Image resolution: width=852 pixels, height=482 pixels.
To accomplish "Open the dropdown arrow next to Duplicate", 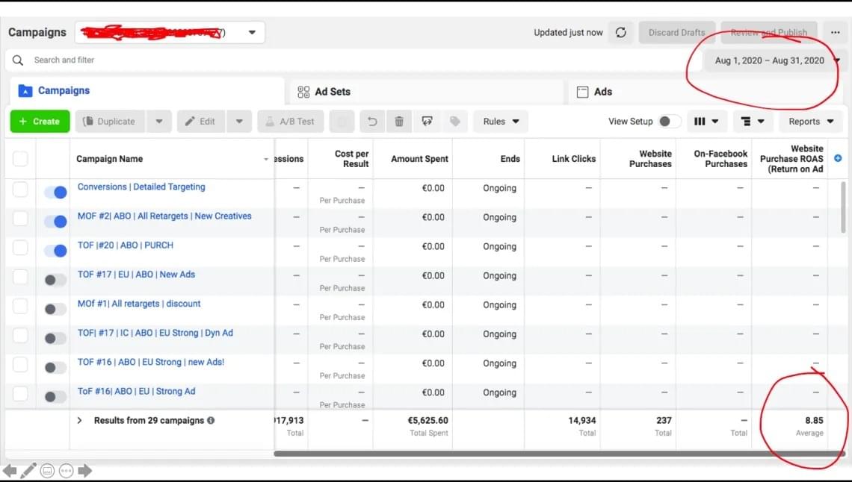I will coord(158,122).
